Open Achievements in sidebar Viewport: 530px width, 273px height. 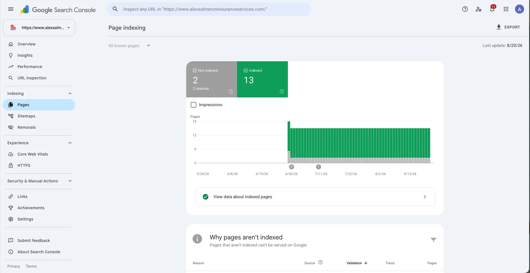coord(39,208)
